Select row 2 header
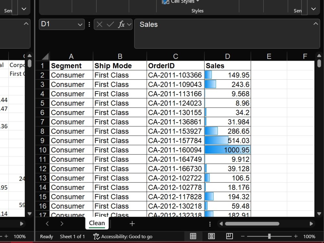 (x=42, y=75)
